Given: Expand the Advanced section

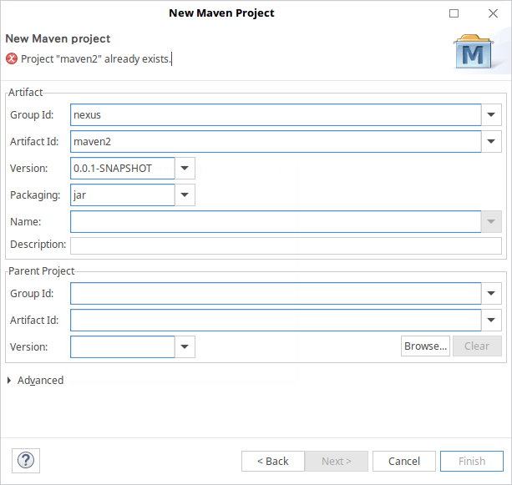Looking at the screenshot, I should pyautogui.click(x=9, y=380).
